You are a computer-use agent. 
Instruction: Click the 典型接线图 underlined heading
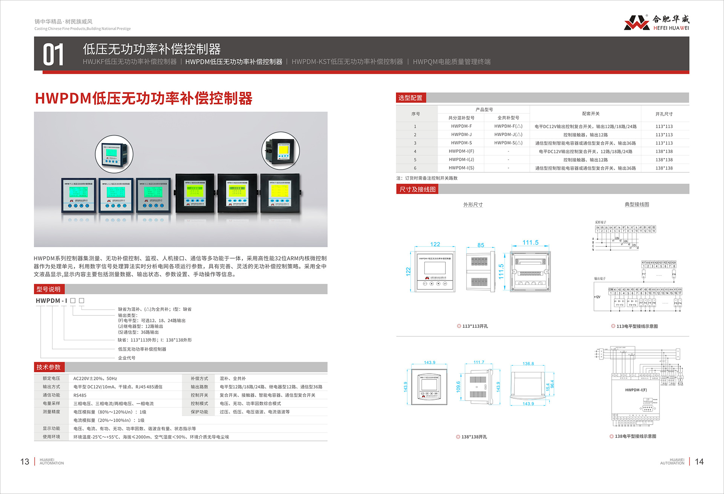tap(637, 205)
